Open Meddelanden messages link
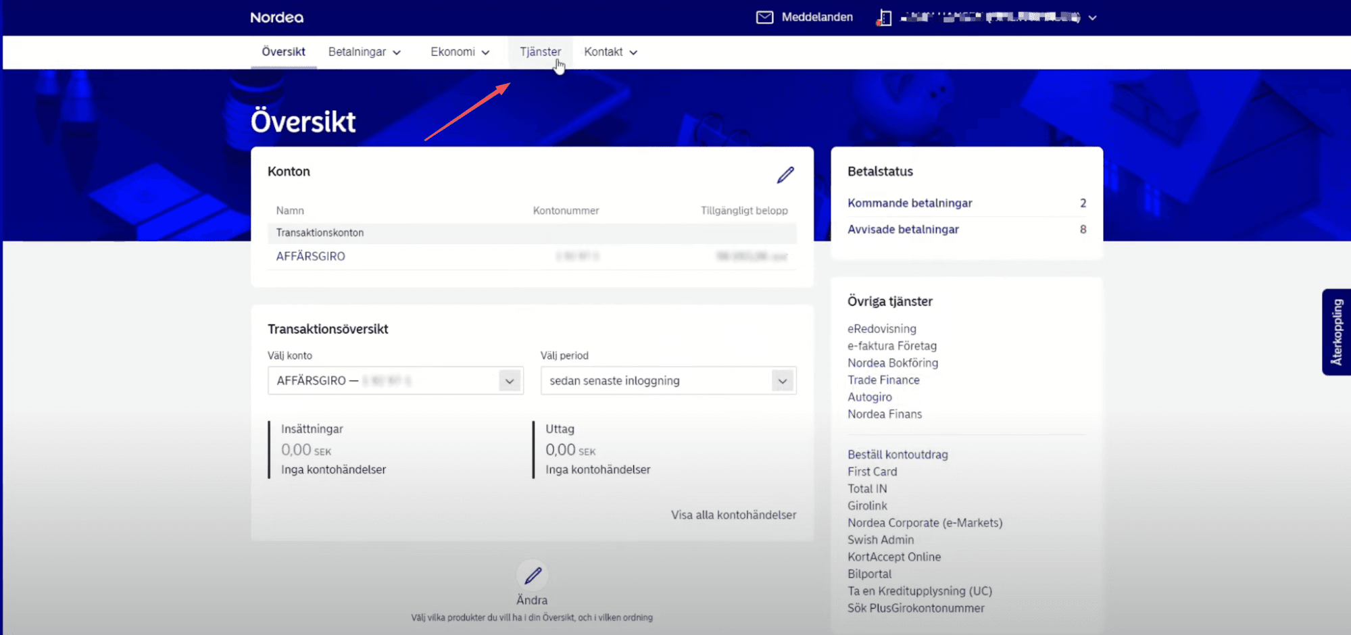1351x635 pixels. point(817,17)
